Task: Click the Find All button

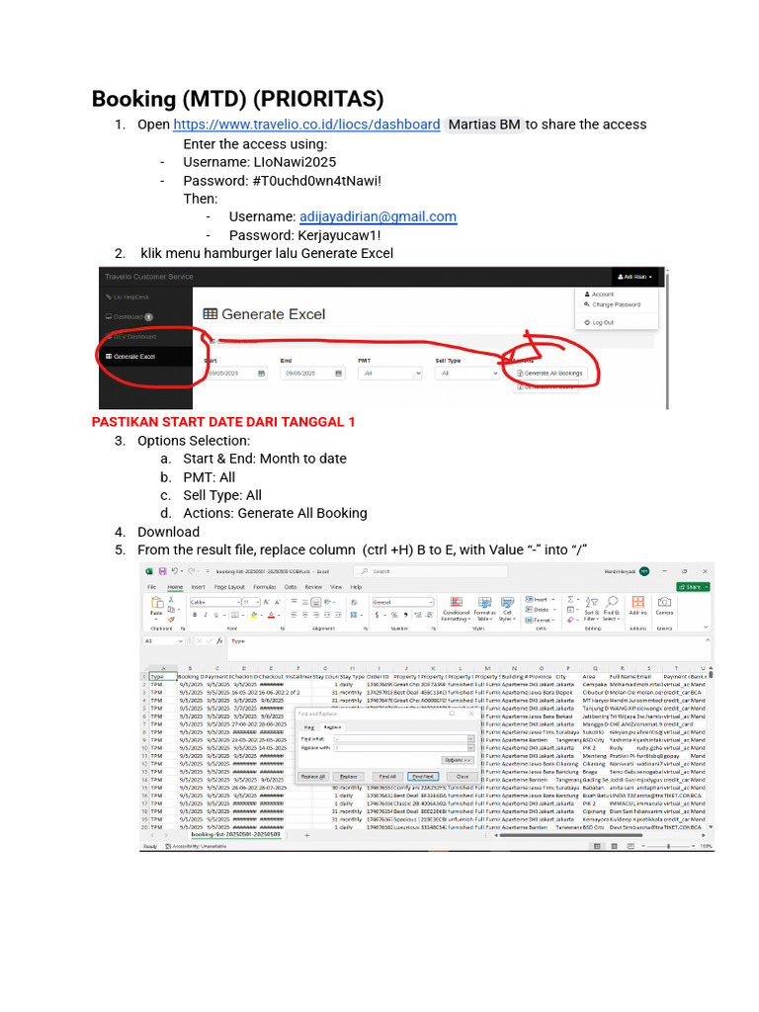Action: pos(387,777)
